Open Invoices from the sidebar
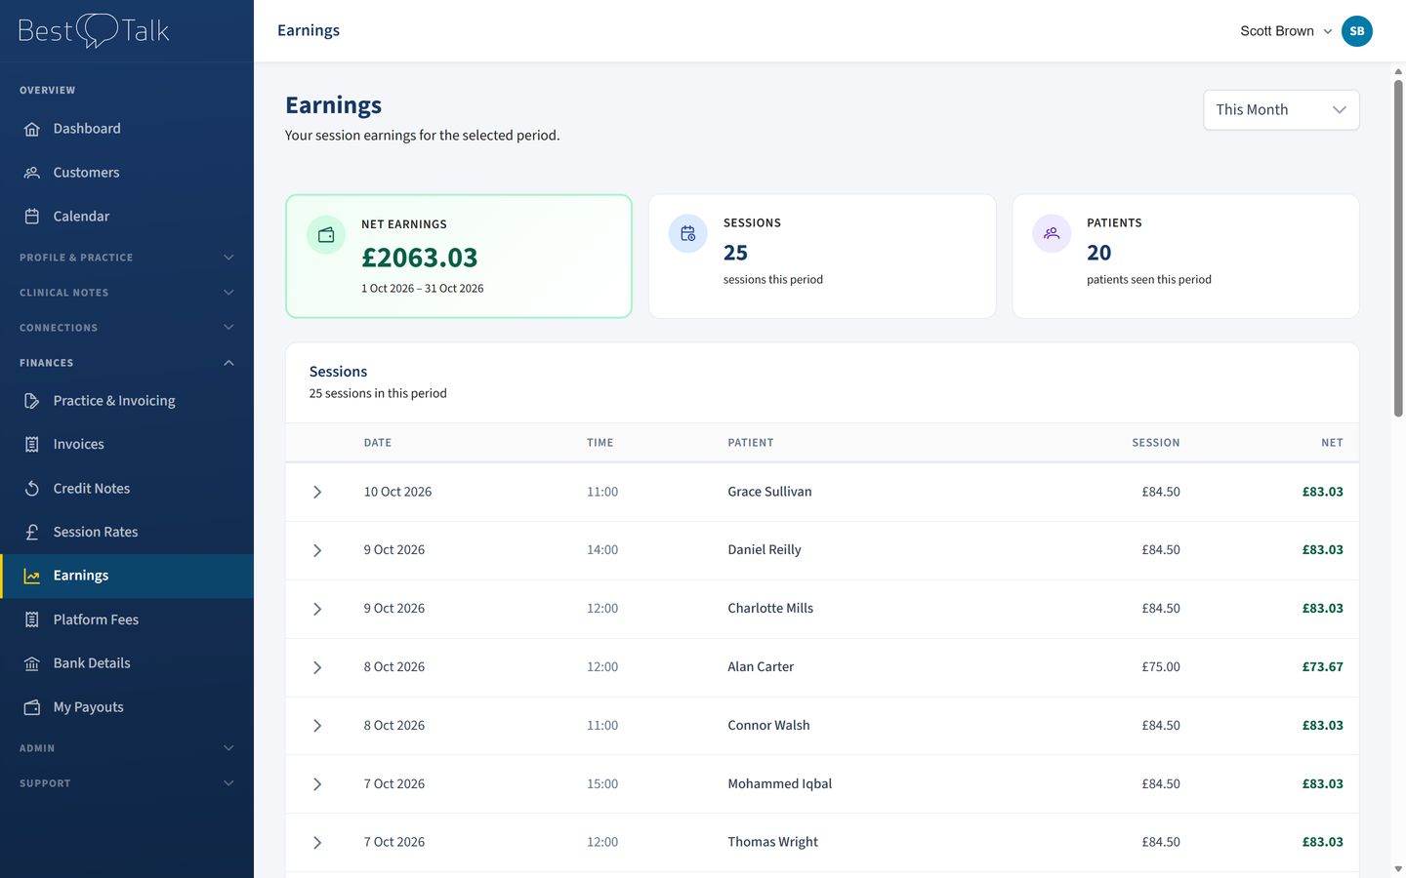This screenshot has height=878, width=1406. point(127,444)
